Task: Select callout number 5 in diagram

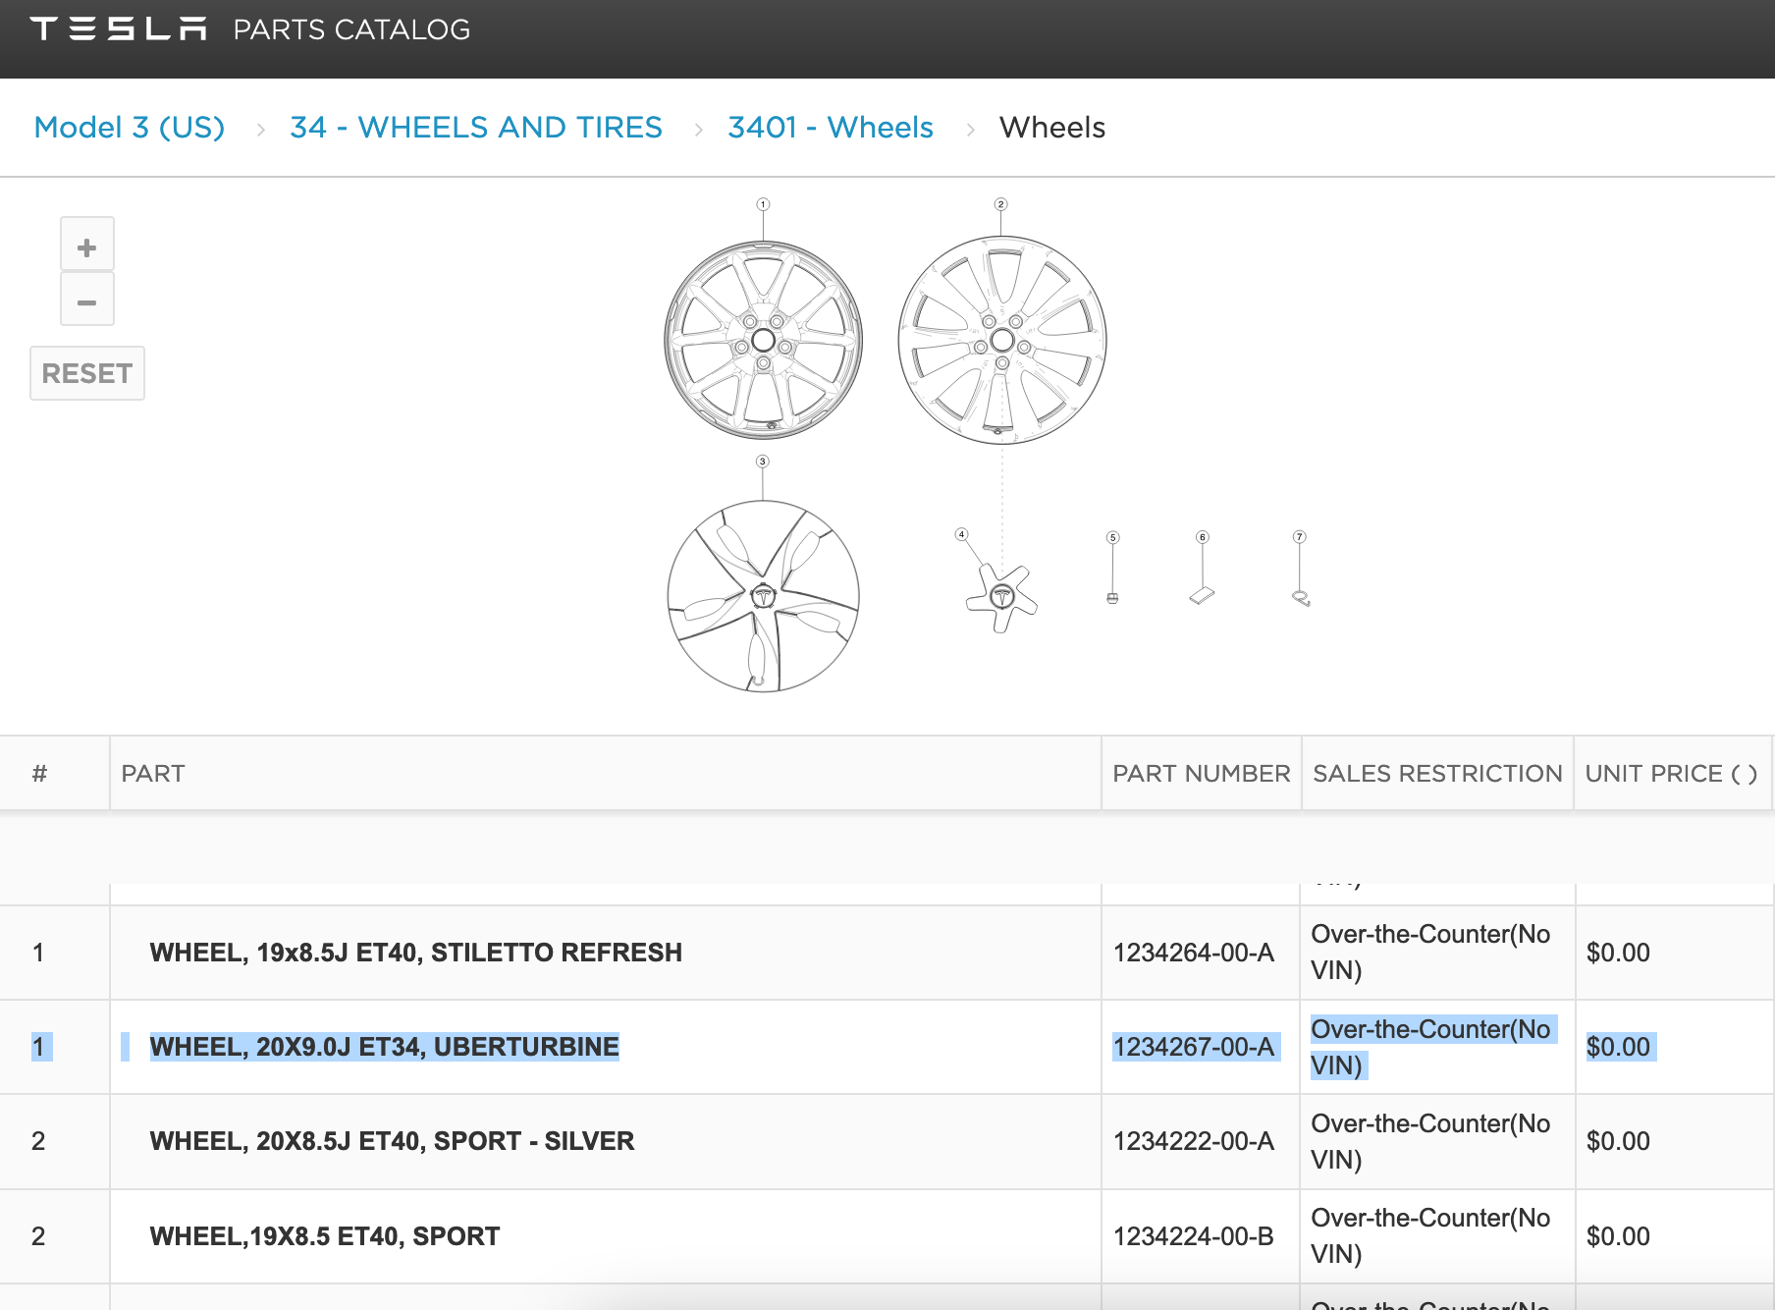Action: coord(1112,537)
